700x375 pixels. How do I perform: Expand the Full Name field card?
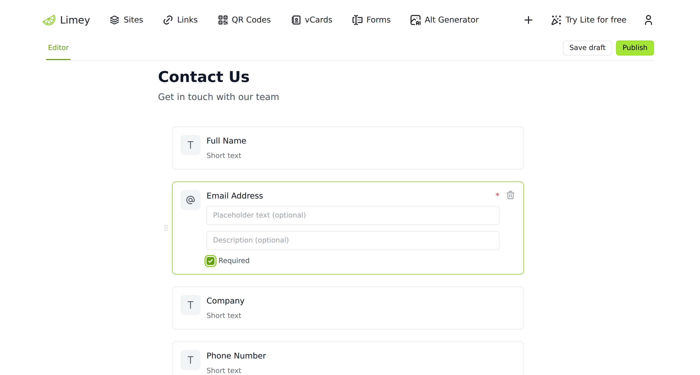(348, 148)
